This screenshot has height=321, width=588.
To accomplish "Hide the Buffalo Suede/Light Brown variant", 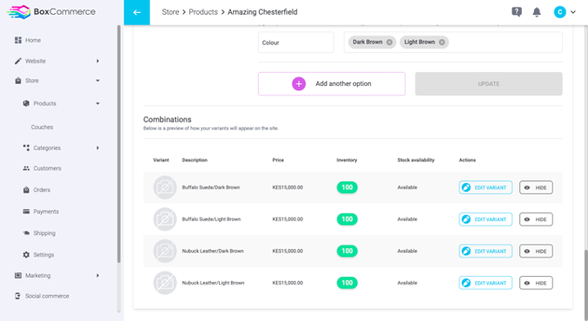I will point(536,219).
